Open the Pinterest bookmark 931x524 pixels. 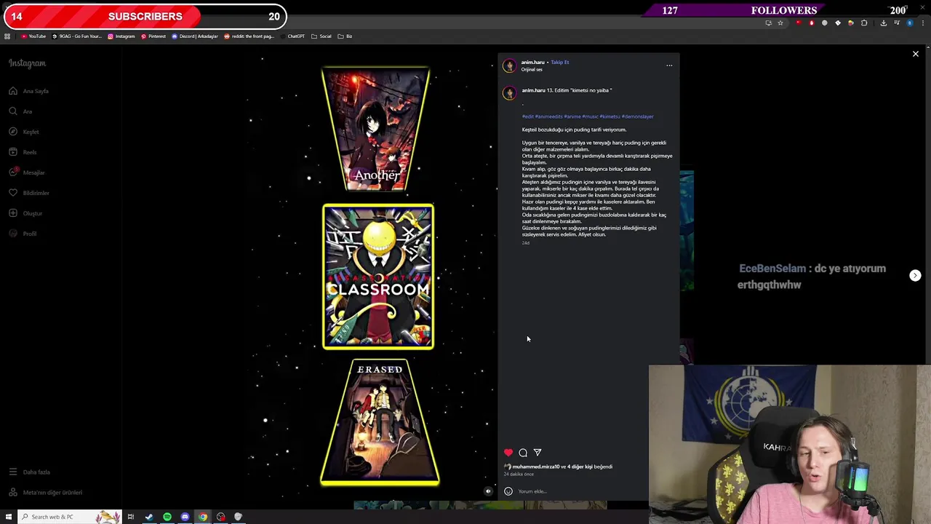(153, 36)
